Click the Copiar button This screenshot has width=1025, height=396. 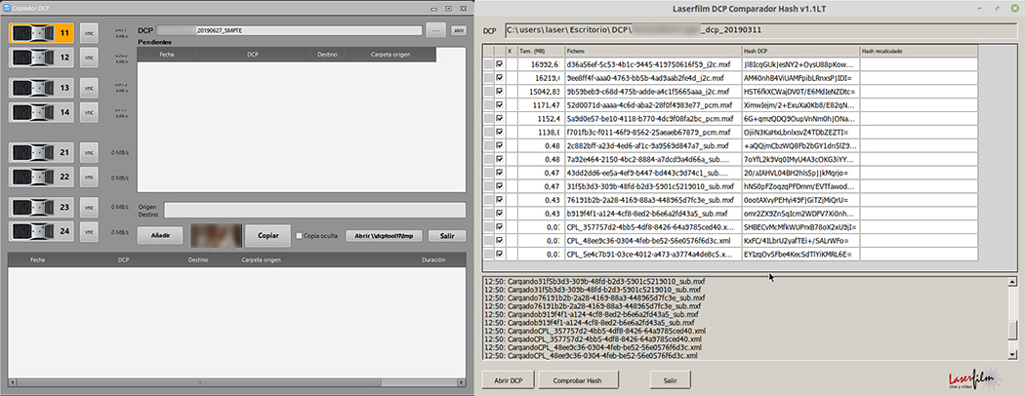261,235
